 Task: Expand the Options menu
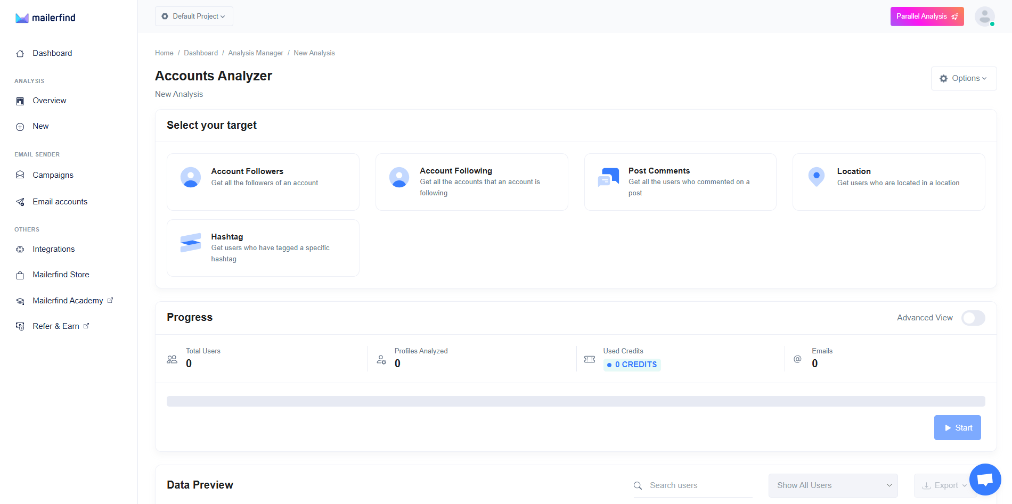964,78
